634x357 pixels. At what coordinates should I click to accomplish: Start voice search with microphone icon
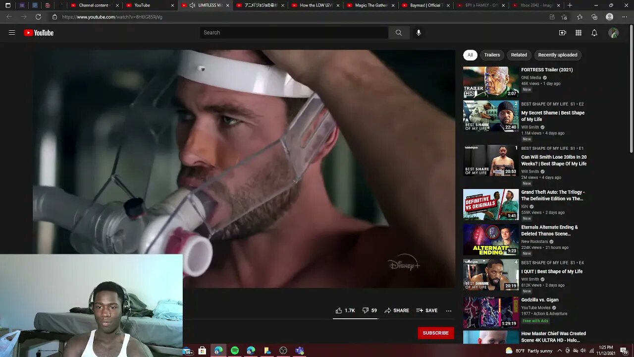click(x=419, y=33)
